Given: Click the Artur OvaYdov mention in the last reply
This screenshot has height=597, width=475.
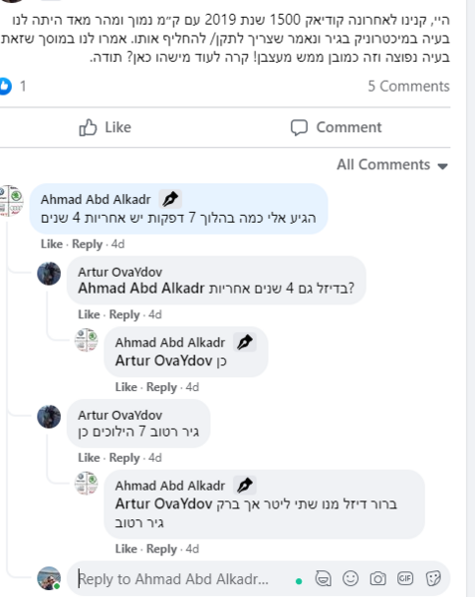Looking at the screenshot, I should click(163, 503).
